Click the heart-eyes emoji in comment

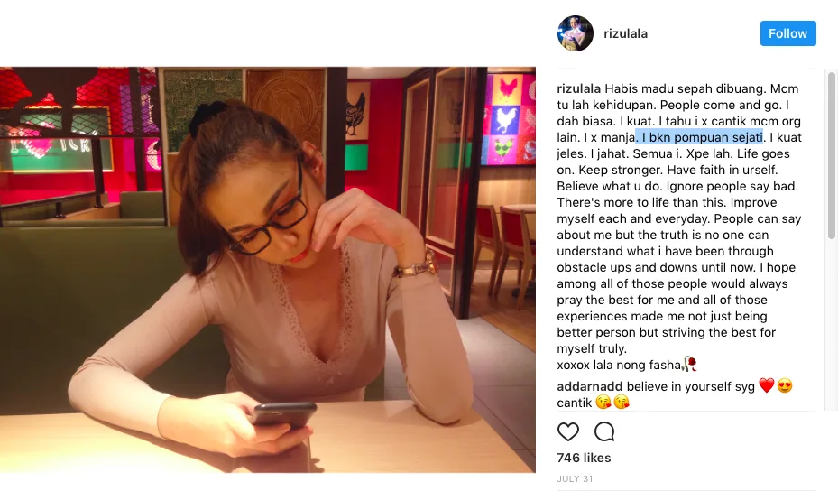click(x=785, y=385)
